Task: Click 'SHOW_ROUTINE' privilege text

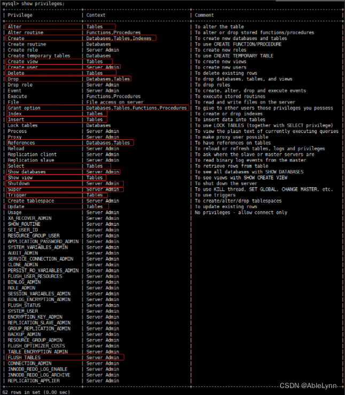Action: (x=24, y=224)
